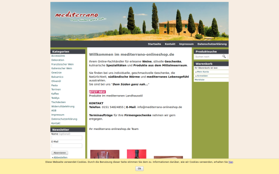Click the Tuscany landscape header image
This screenshot has width=279, height=174.
(x=139, y=21)
